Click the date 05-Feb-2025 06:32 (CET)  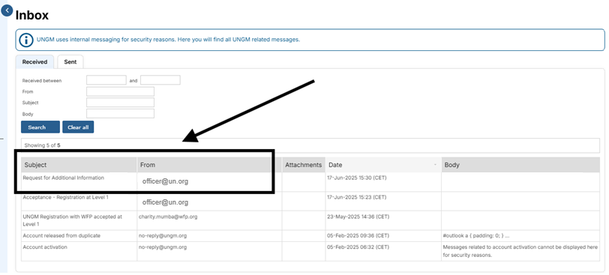coord(358,247)
